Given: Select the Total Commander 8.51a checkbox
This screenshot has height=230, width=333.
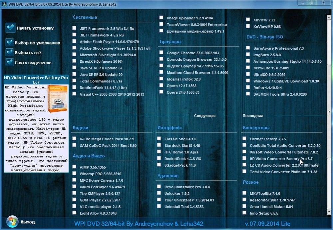Looking at the screenshot, I should 74,81.
